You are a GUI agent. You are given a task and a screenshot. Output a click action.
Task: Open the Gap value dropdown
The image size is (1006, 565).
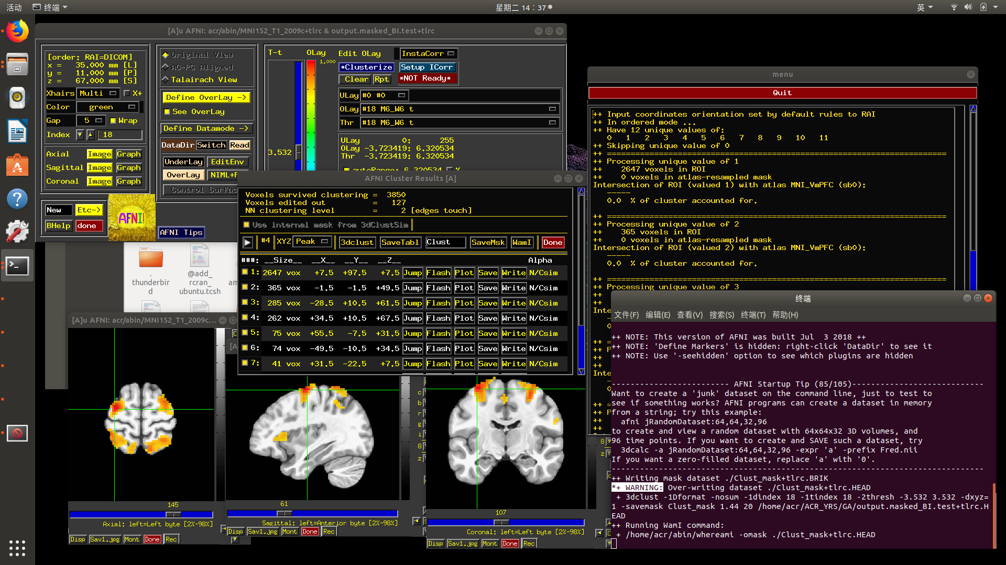(x=91, y=120)
